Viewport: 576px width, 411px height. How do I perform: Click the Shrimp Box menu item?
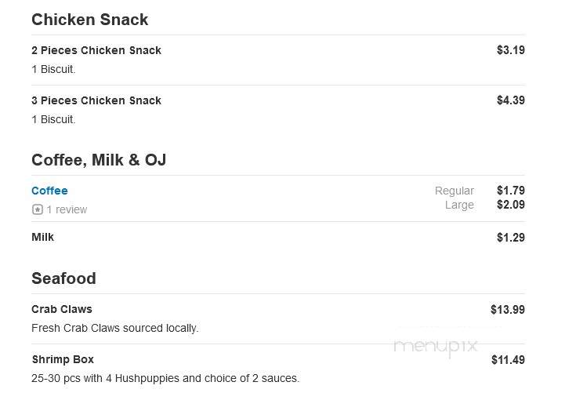click(63, 359)
